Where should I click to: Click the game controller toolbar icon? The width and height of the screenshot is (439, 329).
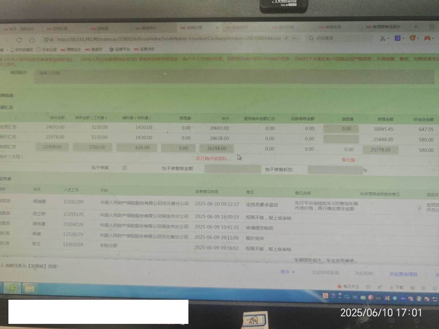point(427,38)
